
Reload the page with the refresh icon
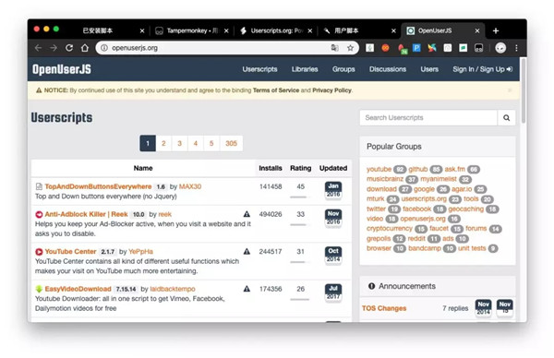point(69,48)
